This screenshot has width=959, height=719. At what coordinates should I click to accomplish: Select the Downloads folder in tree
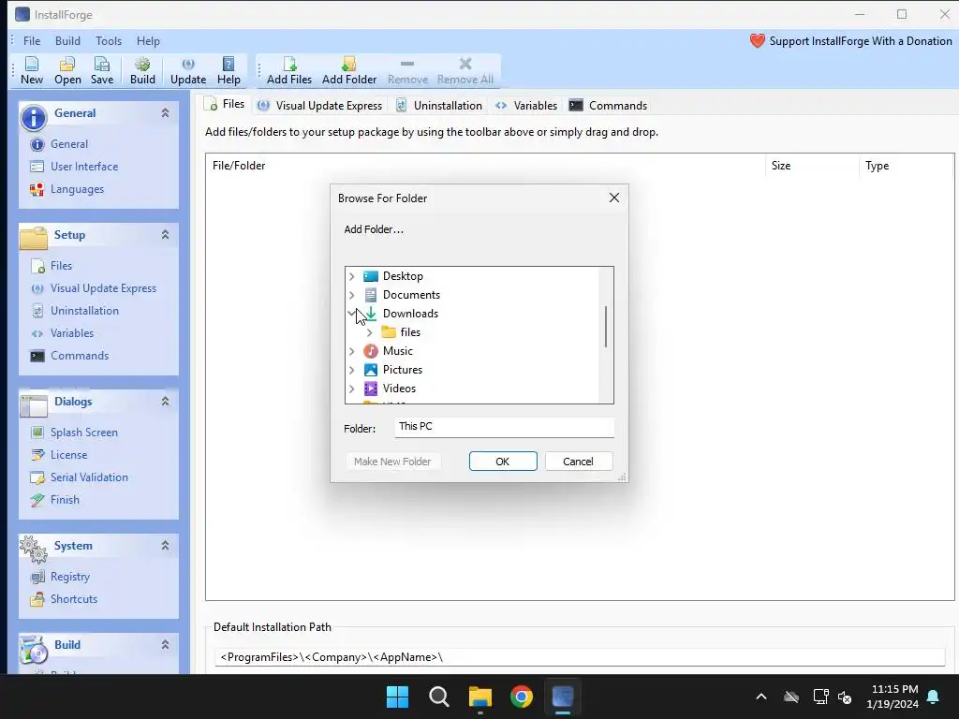coord(410,314)
